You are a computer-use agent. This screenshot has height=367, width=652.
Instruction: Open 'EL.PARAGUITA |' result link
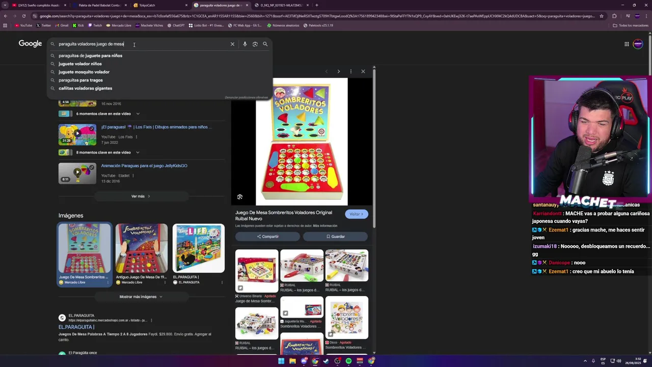pyautogui.click(x=76, y=327)
